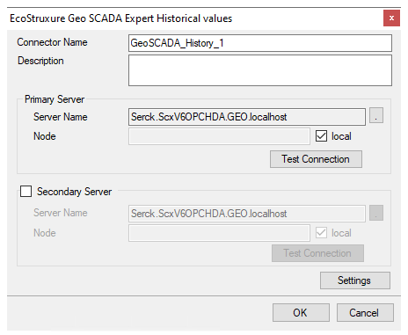Enable the Secondary Server checkbox
The height and width of the screenshot is (335, 408).
[25, 192]
